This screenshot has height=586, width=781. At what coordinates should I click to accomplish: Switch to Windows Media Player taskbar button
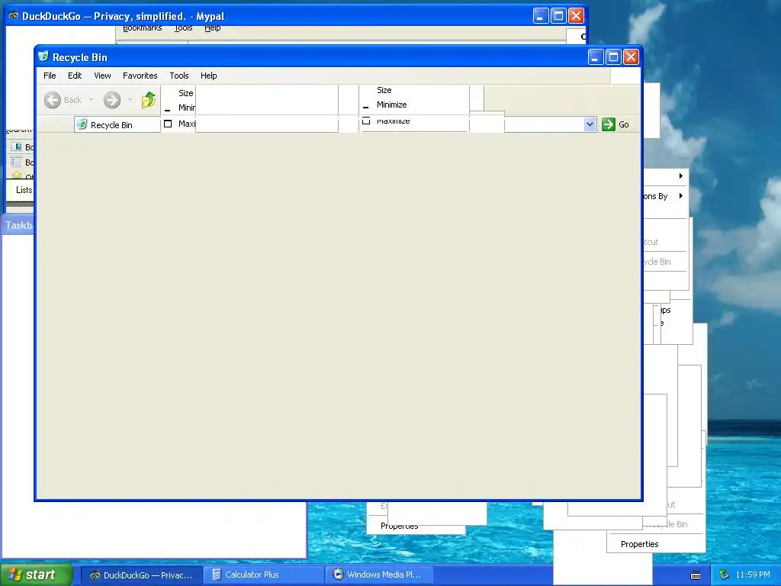tap(380, 575)
